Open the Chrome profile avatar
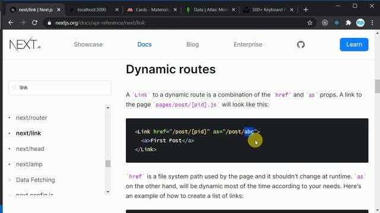 click(360, 22)
